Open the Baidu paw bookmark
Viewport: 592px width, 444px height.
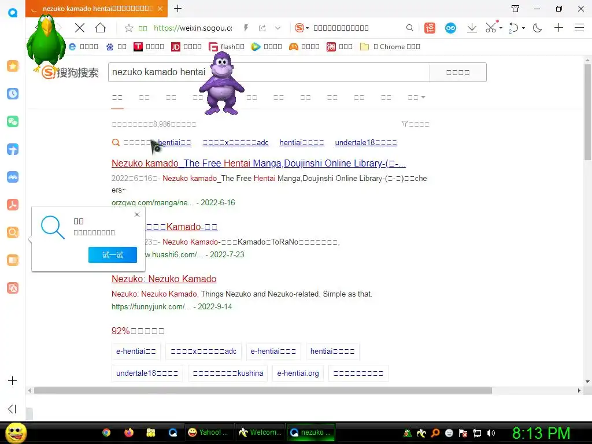point(116,46)
